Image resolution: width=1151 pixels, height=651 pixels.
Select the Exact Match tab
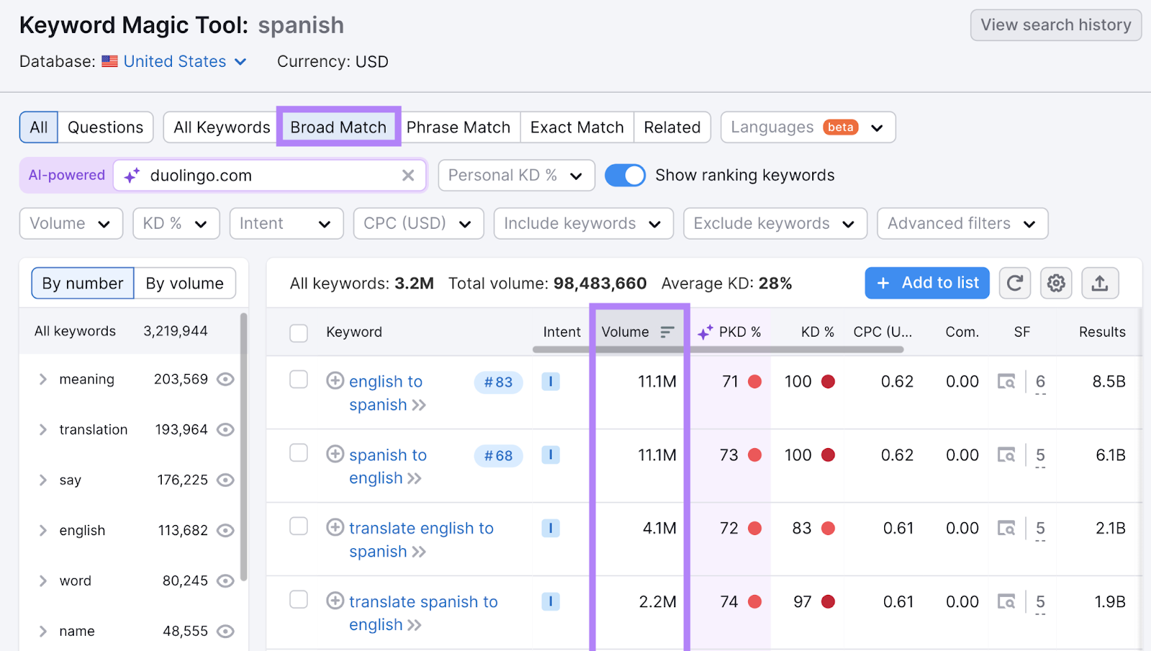tap(576, 127)
